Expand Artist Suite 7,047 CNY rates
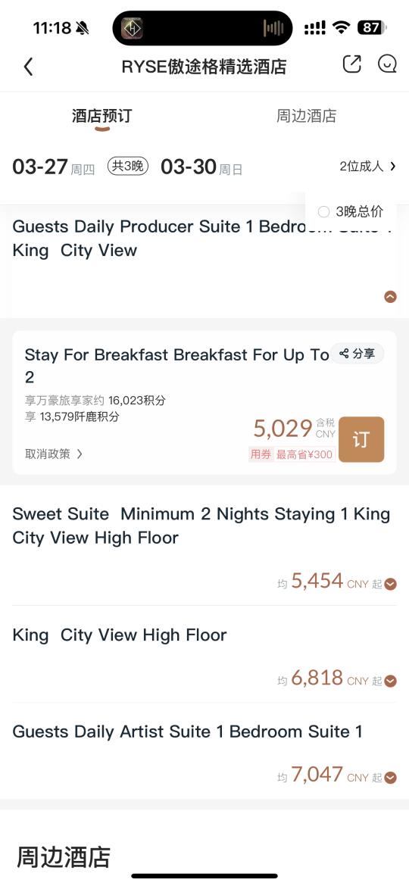409x886 pixels. 390,778
